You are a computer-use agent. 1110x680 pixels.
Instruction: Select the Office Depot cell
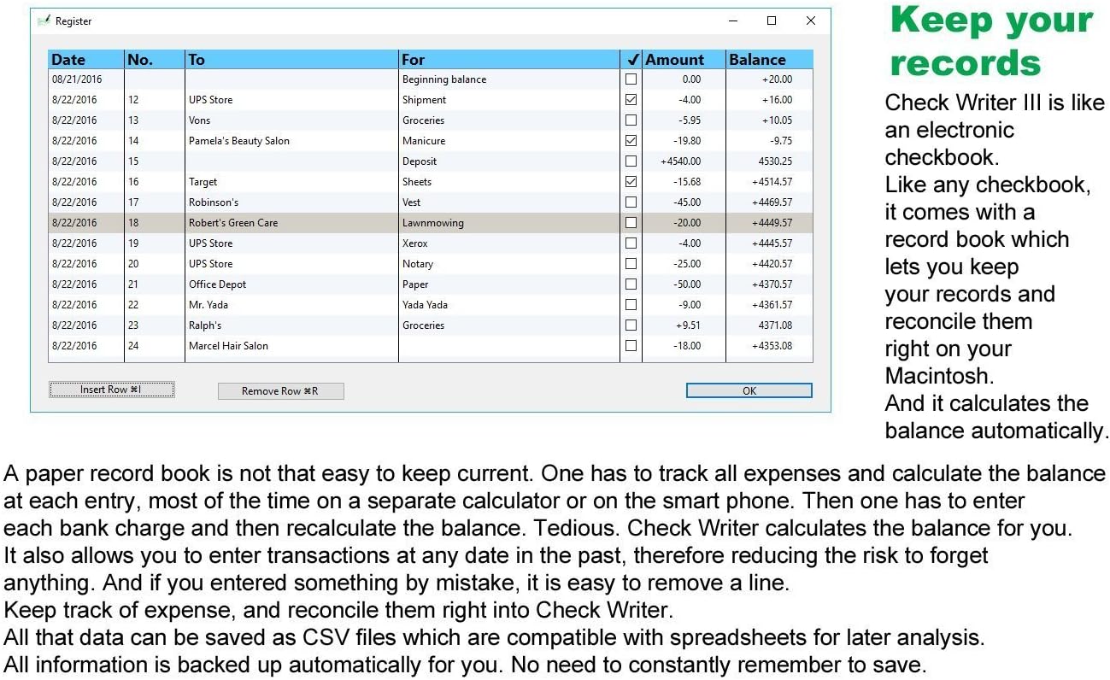pyautogui.click(x=291, y=284)
